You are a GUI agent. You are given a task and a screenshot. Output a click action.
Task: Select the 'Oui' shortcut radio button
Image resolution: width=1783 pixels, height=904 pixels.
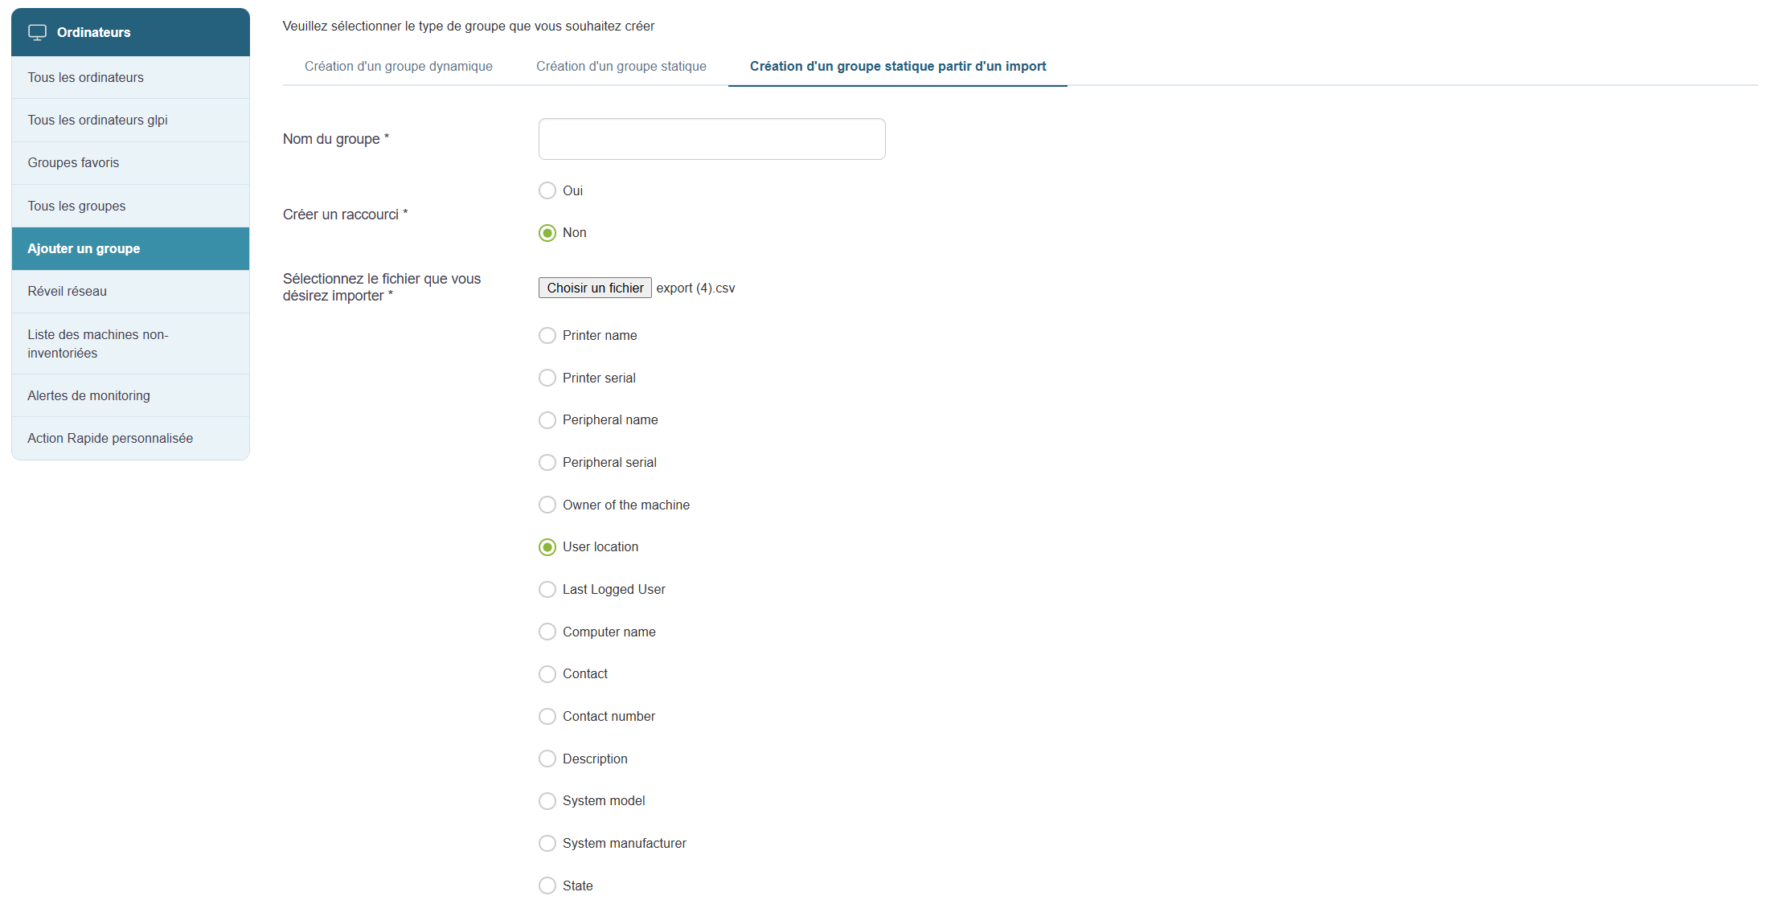[547, 190]
